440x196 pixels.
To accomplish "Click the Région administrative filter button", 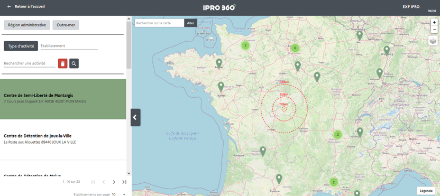I will (x=27, y=25).
